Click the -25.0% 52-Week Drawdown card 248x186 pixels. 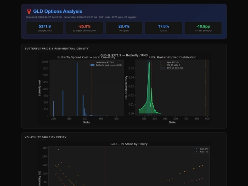click(x=85, y=28)
